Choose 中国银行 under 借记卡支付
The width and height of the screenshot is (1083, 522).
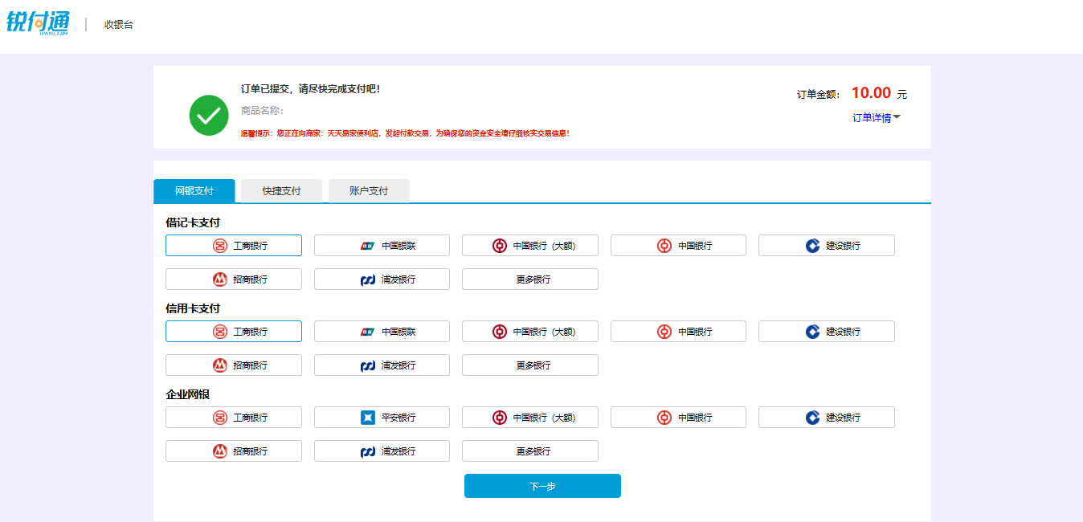click(678, 246)
